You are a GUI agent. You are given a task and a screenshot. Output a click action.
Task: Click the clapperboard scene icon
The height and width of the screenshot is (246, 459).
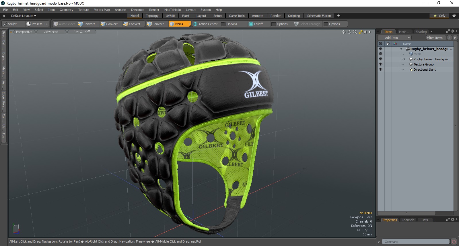[x=408, y=49]
